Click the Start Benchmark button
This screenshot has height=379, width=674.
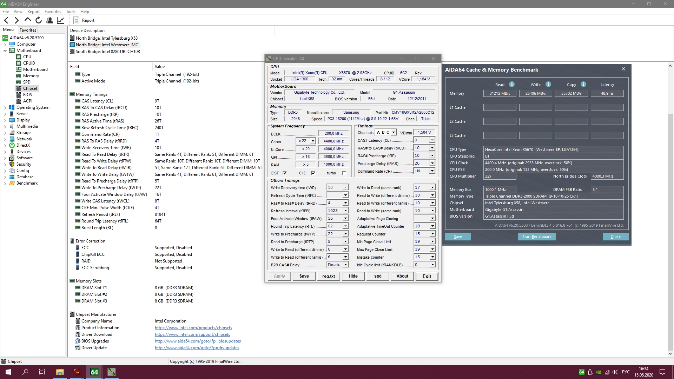pos(537,237)
